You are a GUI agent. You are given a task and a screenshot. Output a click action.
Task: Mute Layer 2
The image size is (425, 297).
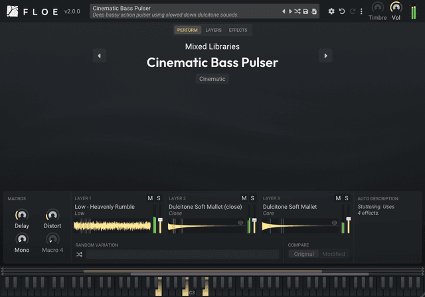pos(244,198)
